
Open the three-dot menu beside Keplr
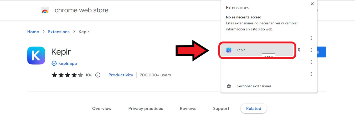click(311, 50)
